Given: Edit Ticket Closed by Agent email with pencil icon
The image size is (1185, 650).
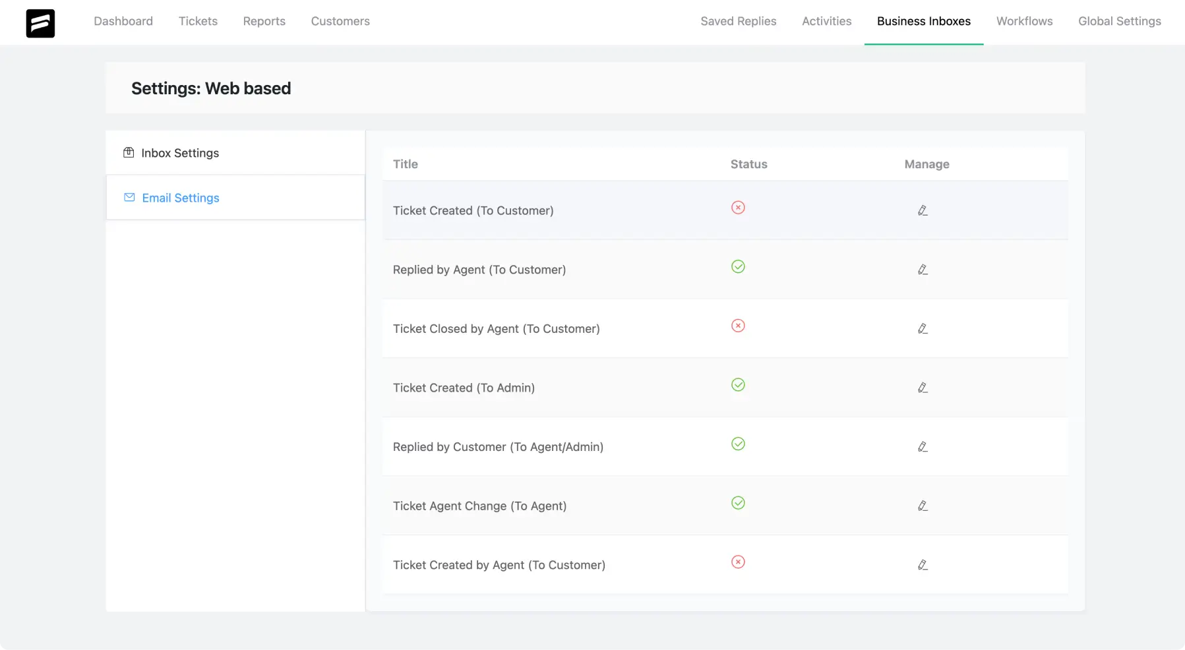Looking at the screenshot, I should tap(923, 328).
